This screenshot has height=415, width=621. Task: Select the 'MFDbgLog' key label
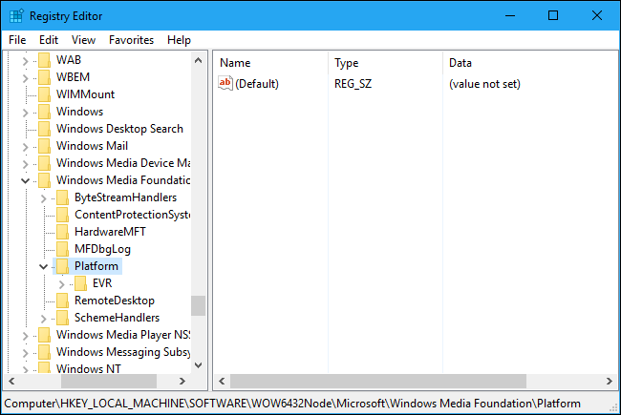point(102,249)
